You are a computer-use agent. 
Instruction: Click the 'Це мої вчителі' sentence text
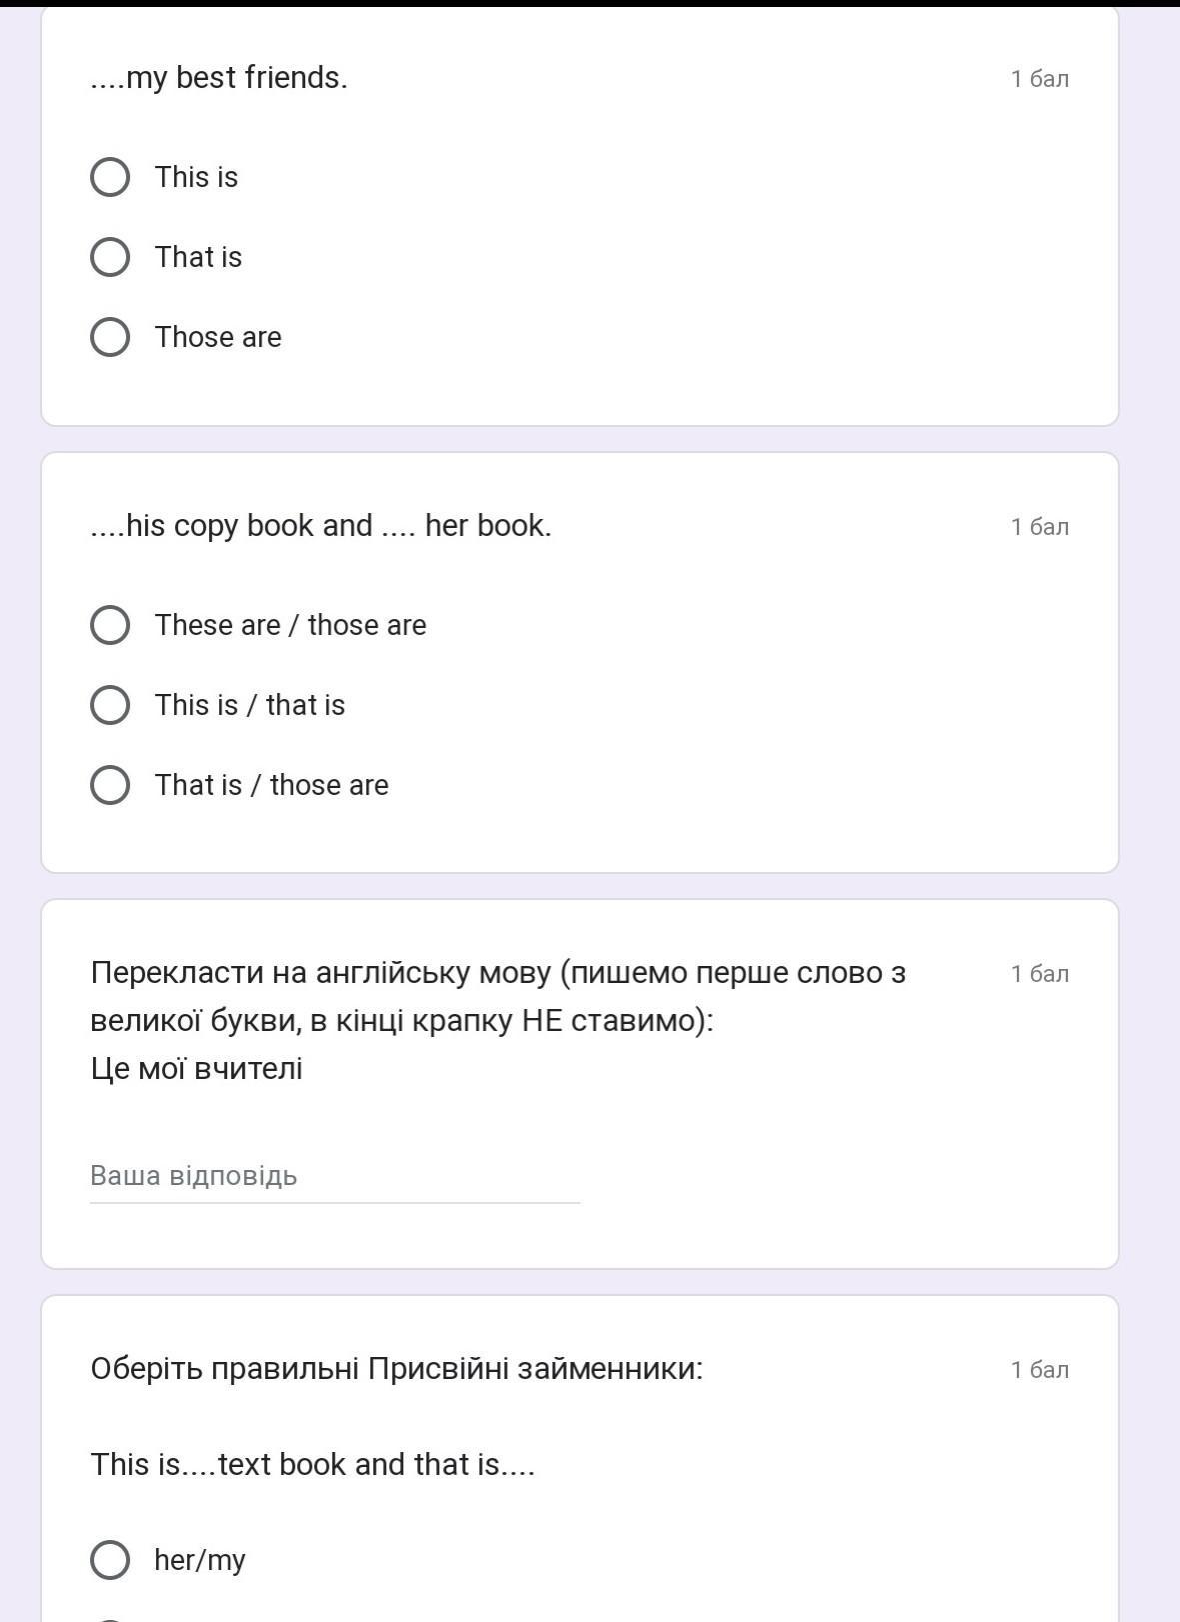[x=196, y=1069]
